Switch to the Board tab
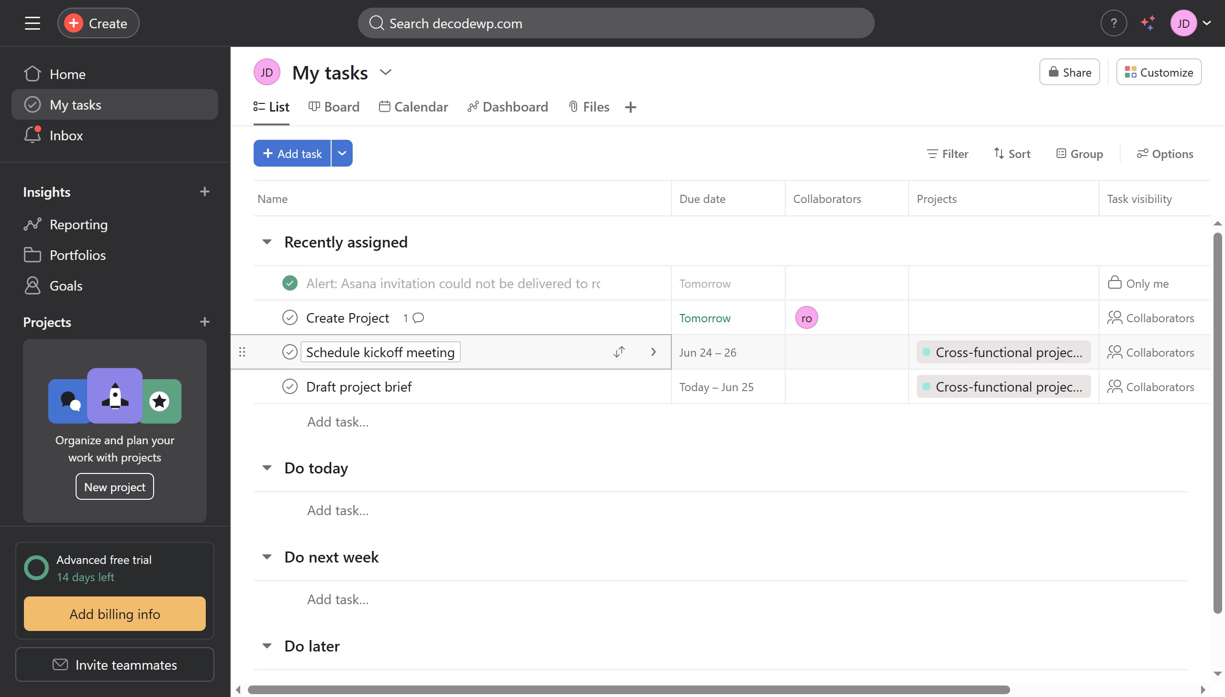Image resolution: width=1225 pixels, height=697 pixels. (x=334, y=107)
